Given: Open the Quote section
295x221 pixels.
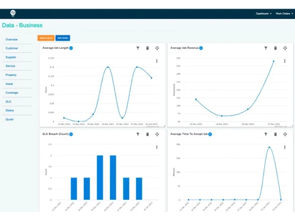Looking at the screenshot, I should 9,119.
